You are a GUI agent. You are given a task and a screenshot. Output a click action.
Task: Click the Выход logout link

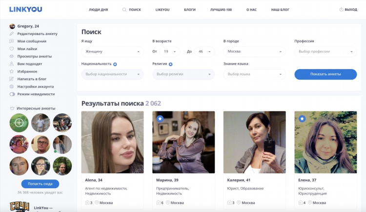coord(351,10)
